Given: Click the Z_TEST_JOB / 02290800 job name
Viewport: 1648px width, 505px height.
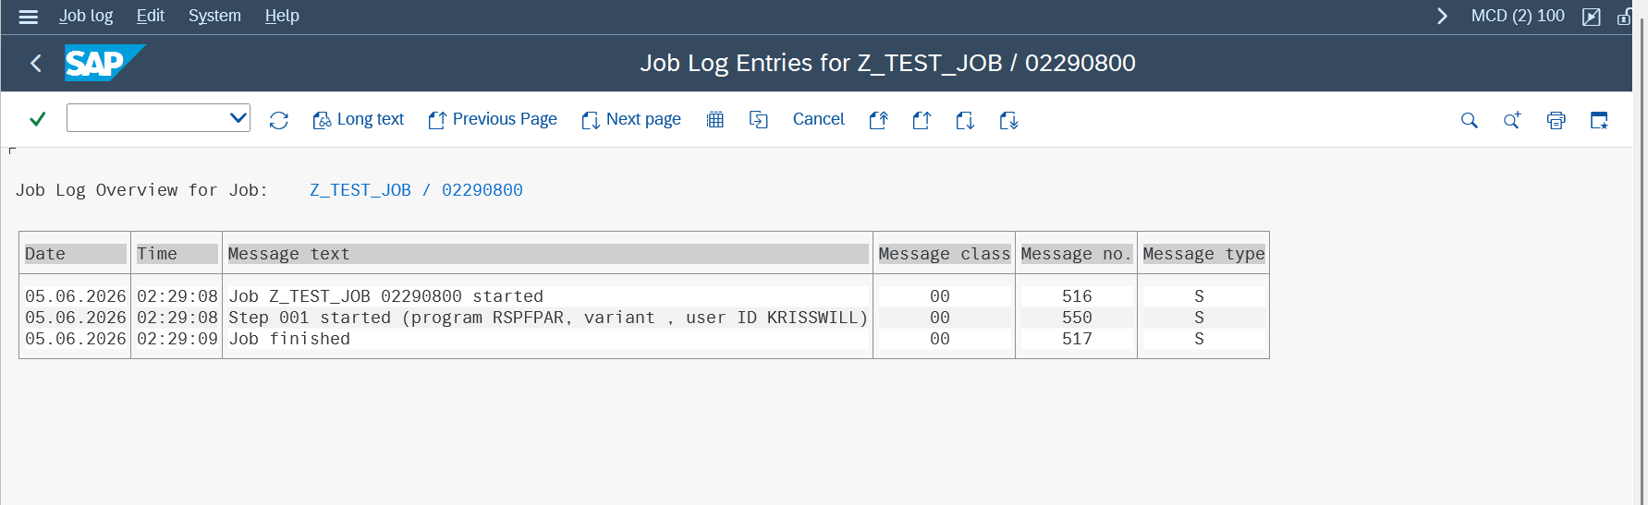Looking at the screenshot, I should coord(416,190).
